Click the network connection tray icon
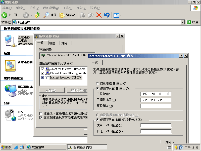The image size is (201, 151). (181, 147)
